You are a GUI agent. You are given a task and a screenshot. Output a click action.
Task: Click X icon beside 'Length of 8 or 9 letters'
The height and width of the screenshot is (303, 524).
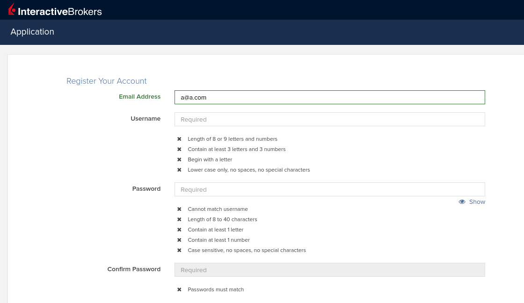tap(179, 139)
